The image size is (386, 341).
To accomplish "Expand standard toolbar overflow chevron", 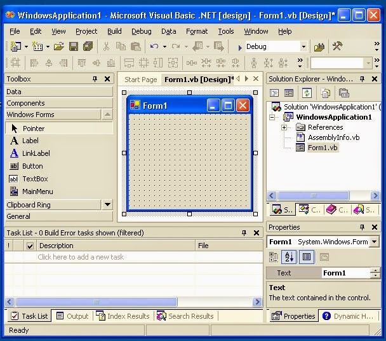I will point(376,46).
